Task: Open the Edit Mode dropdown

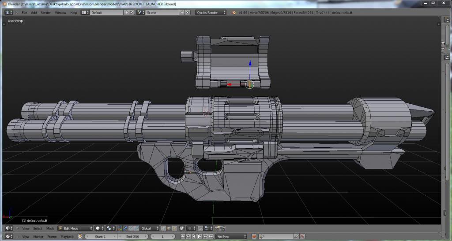Action: (x=75, y=228)
